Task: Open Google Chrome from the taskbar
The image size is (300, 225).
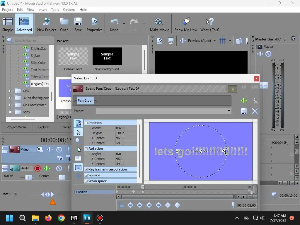Action: point(61,218)
